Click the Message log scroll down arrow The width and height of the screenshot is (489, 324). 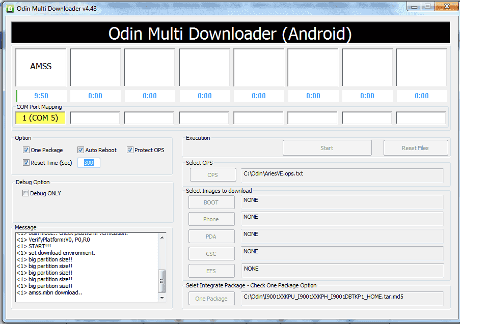(162, 298)
